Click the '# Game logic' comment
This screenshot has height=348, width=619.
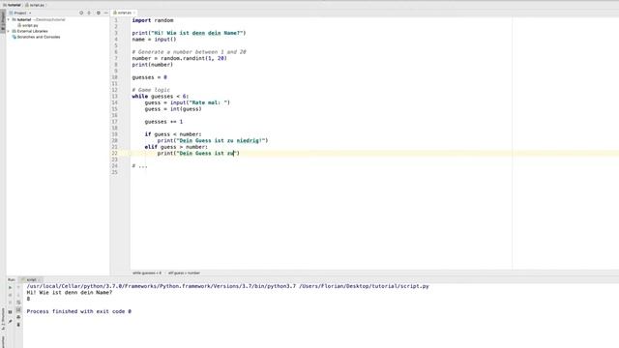[151, 90]
